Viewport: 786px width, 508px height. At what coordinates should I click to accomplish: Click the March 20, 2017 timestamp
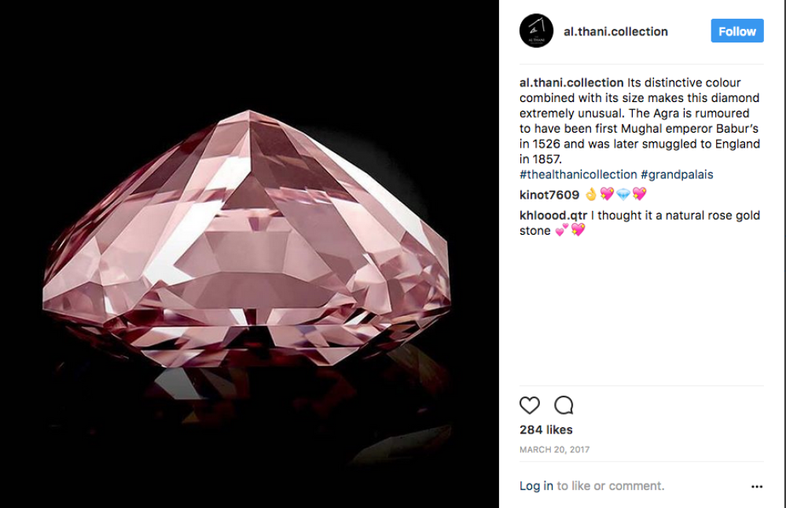554,450
